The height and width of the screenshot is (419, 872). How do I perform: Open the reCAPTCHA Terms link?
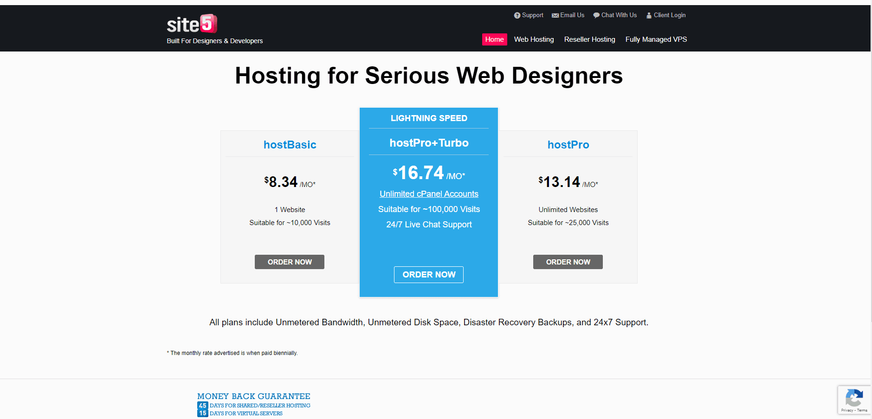(x=862, y=410)
